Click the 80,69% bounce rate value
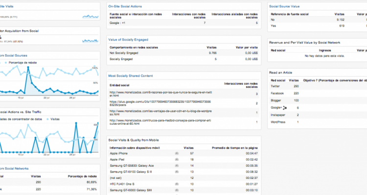The image size is (367, 195). pyautogui.click(x=92, y=182)
